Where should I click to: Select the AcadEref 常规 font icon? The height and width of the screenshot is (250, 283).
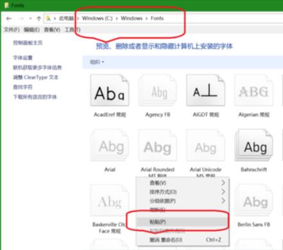click(110, 91)
